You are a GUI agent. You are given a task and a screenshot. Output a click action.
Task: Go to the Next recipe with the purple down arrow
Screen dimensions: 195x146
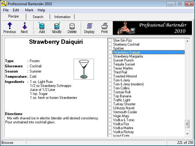tap(24, 28)
